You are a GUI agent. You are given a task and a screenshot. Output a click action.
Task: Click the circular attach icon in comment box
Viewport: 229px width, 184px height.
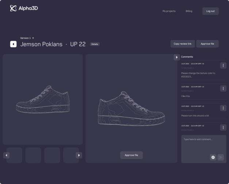[213, 157]
